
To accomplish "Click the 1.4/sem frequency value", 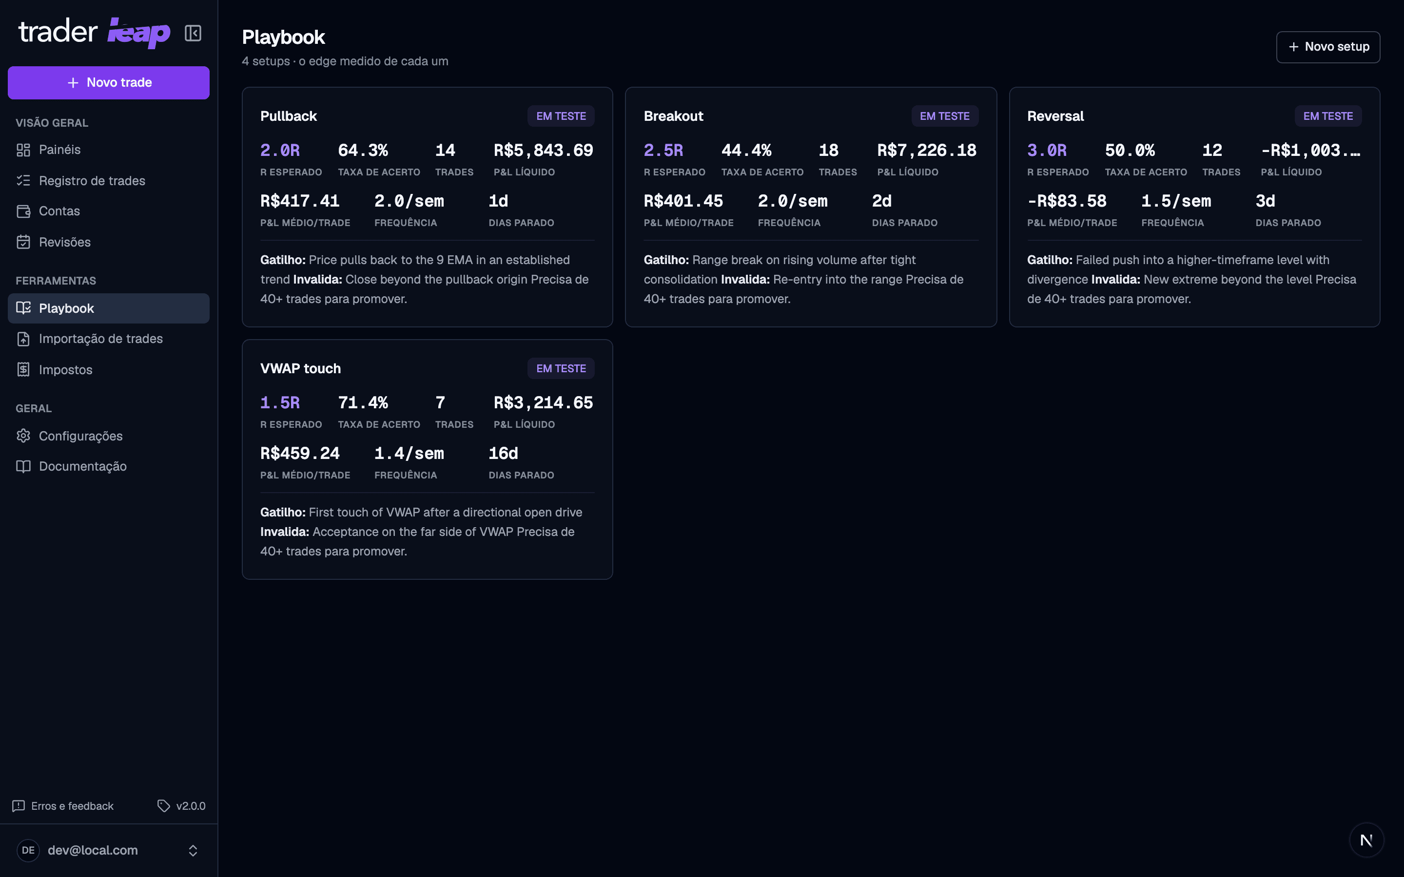I will (x=409, y=453).
